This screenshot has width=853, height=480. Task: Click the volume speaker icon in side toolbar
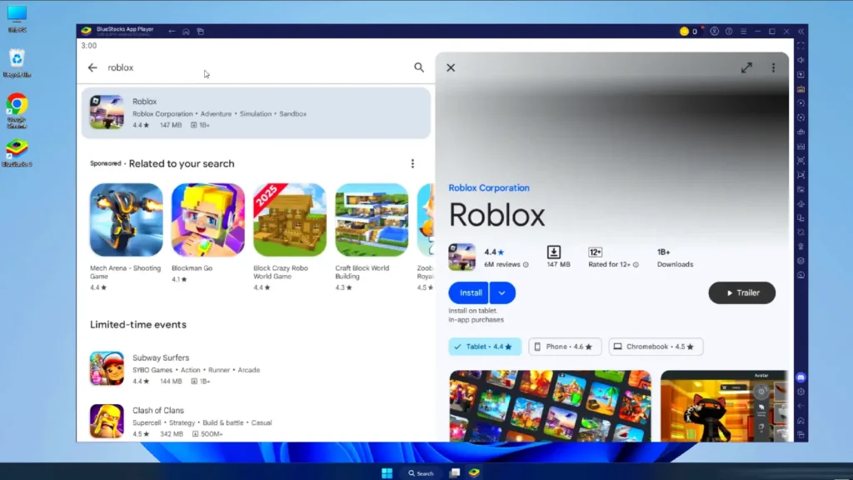click(x=801, y=60)
